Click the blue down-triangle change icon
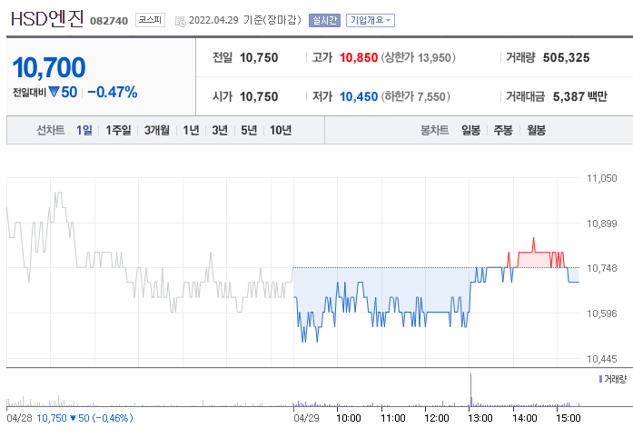Image resolution: width=633 pixels, height=438 pixels. [x=54, y=92]
